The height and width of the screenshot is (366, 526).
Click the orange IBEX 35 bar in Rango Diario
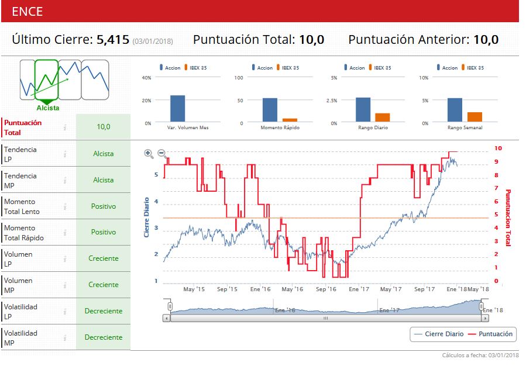click(x=383, y=118)
